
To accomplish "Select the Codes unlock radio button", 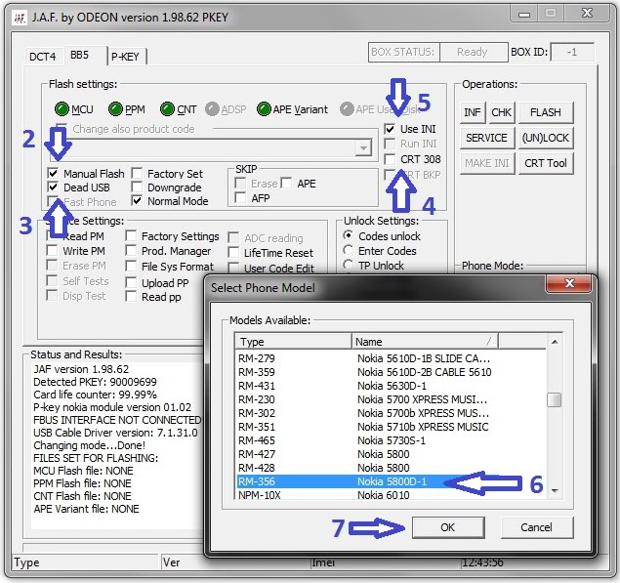I will (x=348, y=235).
